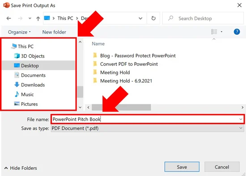Open the Save as type combo box
Screen dimensions: 246x176
pos(148,128)
